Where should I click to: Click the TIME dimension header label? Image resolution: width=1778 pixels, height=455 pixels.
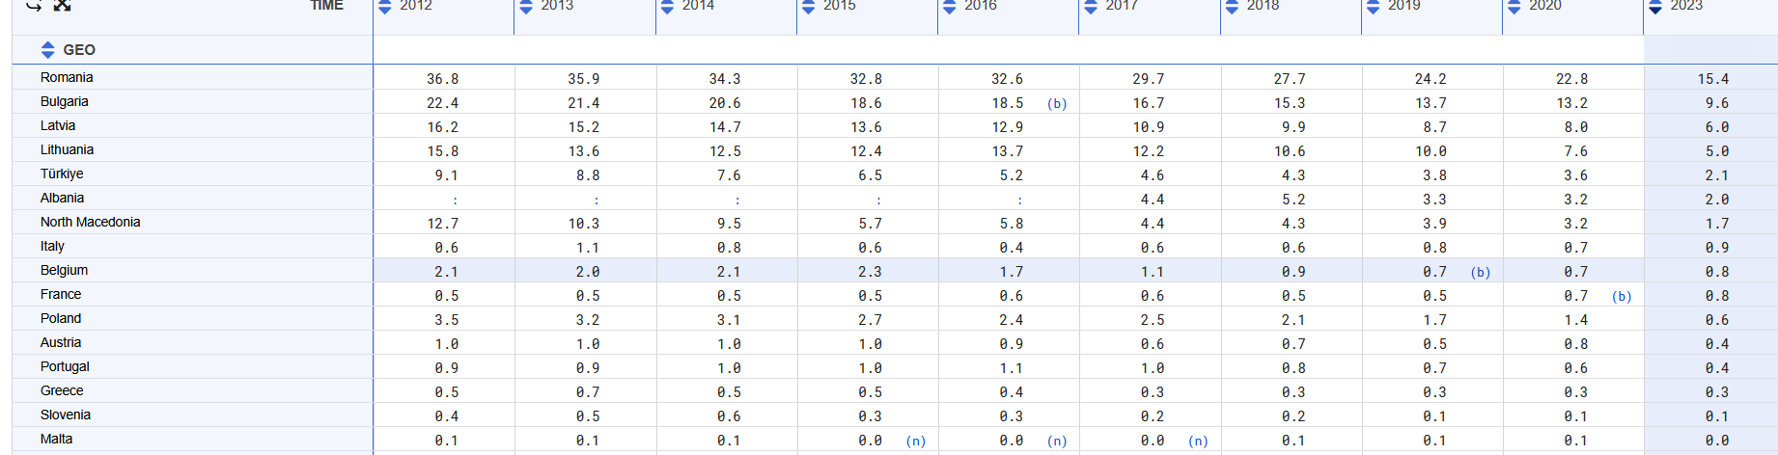326,6
